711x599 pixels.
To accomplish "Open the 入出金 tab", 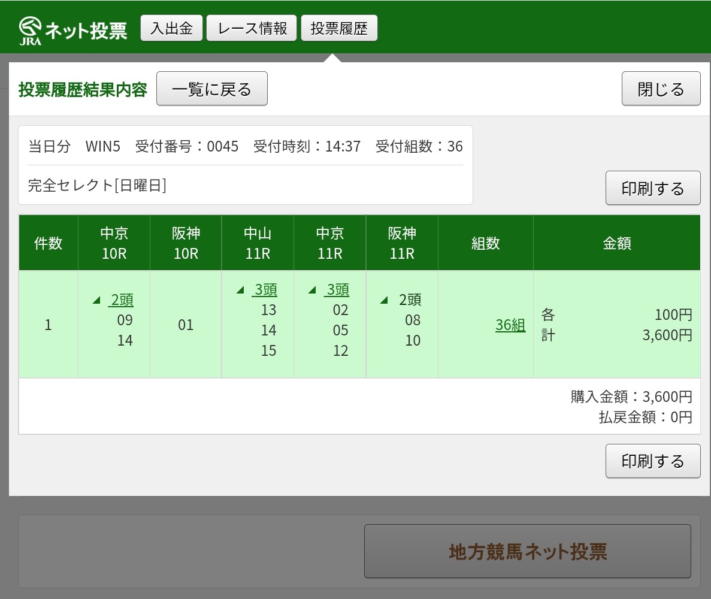I will click(171, 28).
